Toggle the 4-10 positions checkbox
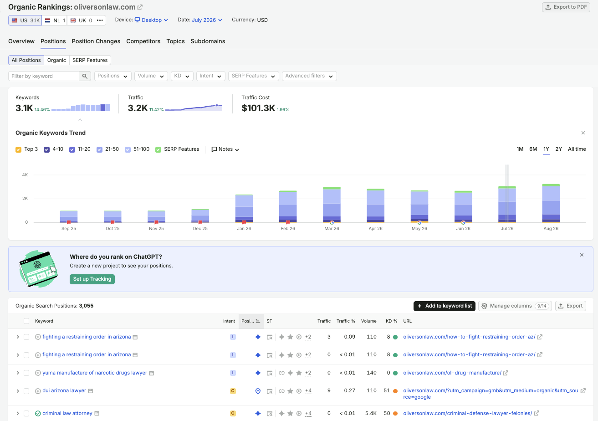This screenshot has width=598, height=421. (46, 149)
